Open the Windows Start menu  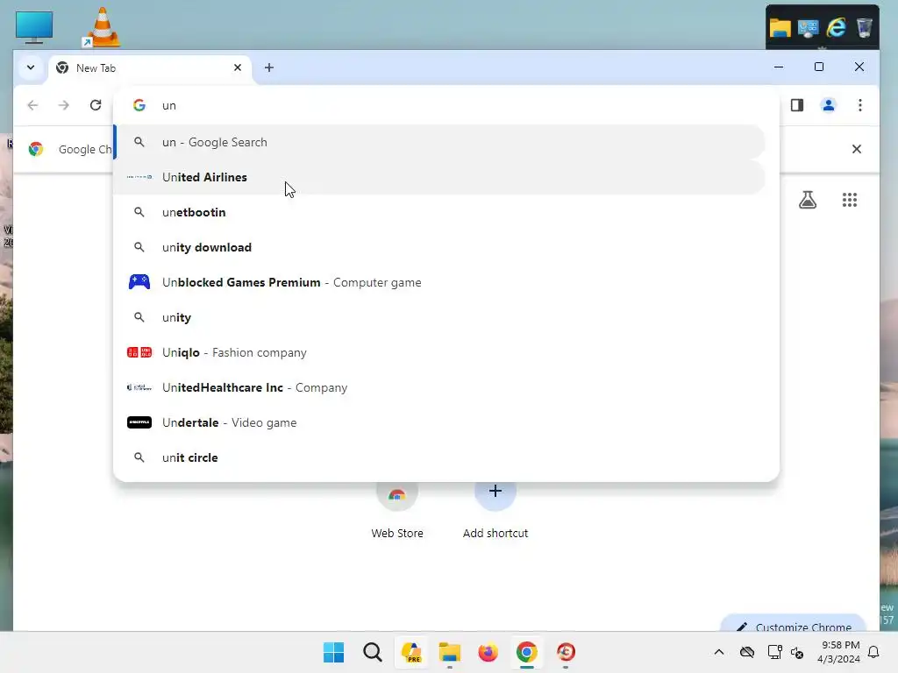(334, 652)
